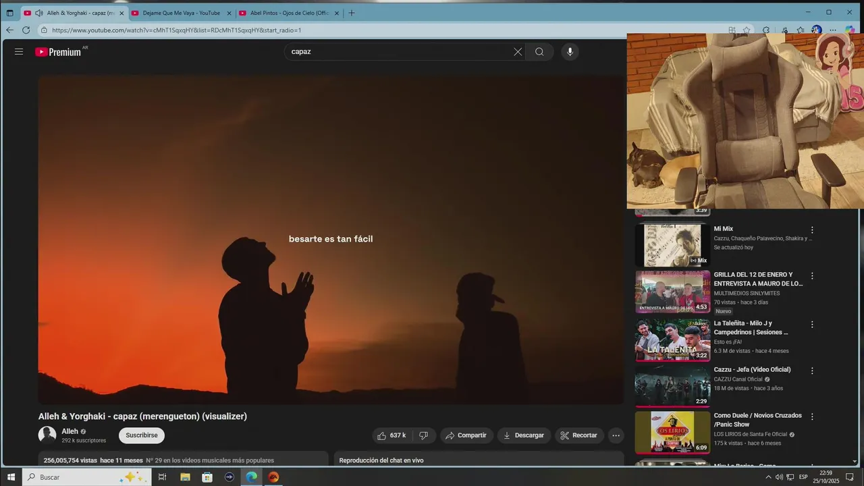This screenshot has width=864, height=486.
Task: Share the video via Compartir
Action: coord(466,435)
